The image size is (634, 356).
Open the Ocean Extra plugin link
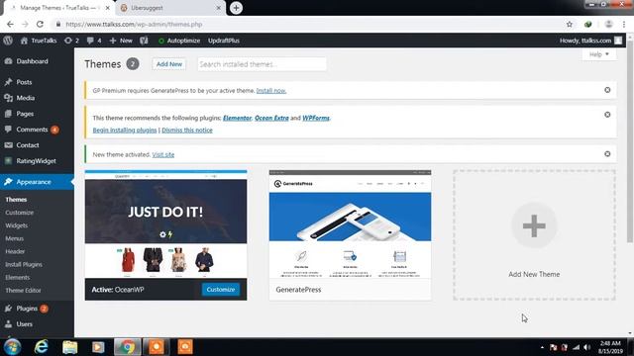[x=271, y=118]
